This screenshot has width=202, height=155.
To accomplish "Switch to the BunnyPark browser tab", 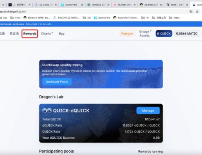I will [x=71, y=5].
